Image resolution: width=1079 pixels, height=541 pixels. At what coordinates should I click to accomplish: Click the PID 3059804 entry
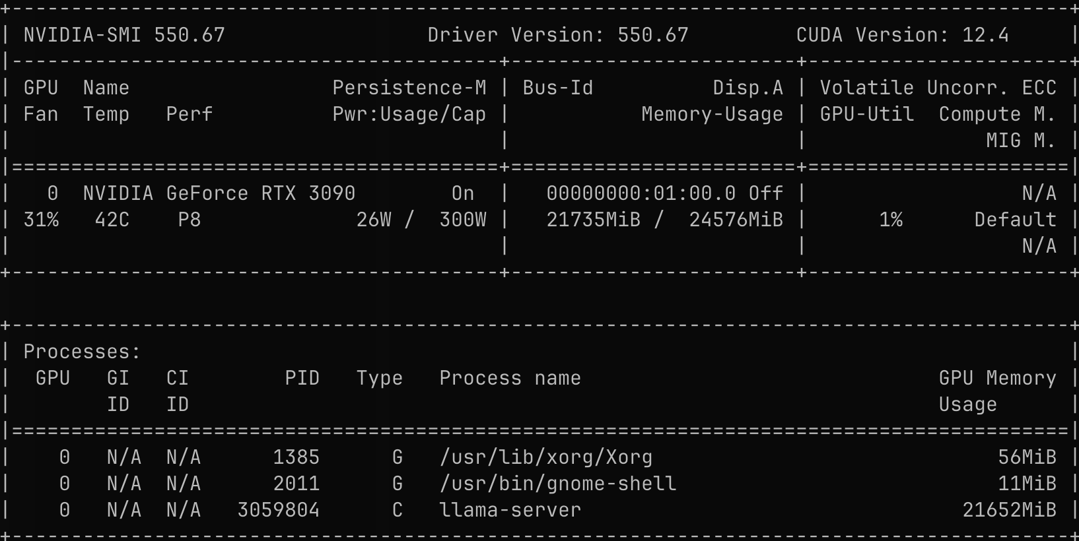click(x=278, y=510)
